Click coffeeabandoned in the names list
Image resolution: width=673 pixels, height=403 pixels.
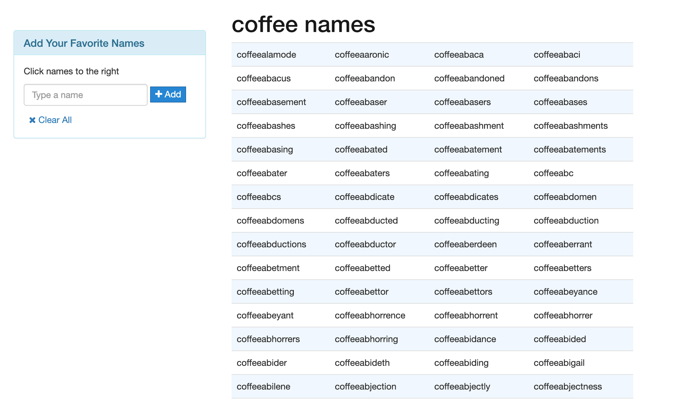pyautogui.click(x=469, y=78)
